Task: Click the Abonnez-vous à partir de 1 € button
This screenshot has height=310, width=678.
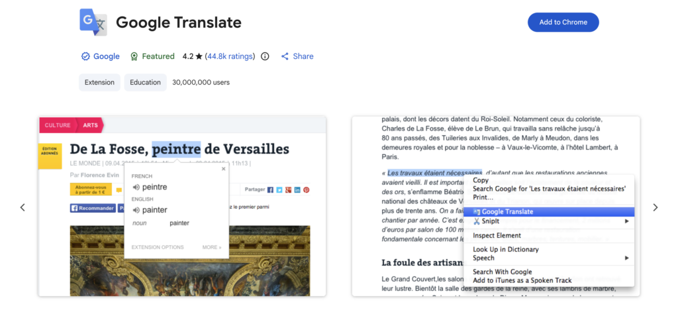Action: pos(91,189)
